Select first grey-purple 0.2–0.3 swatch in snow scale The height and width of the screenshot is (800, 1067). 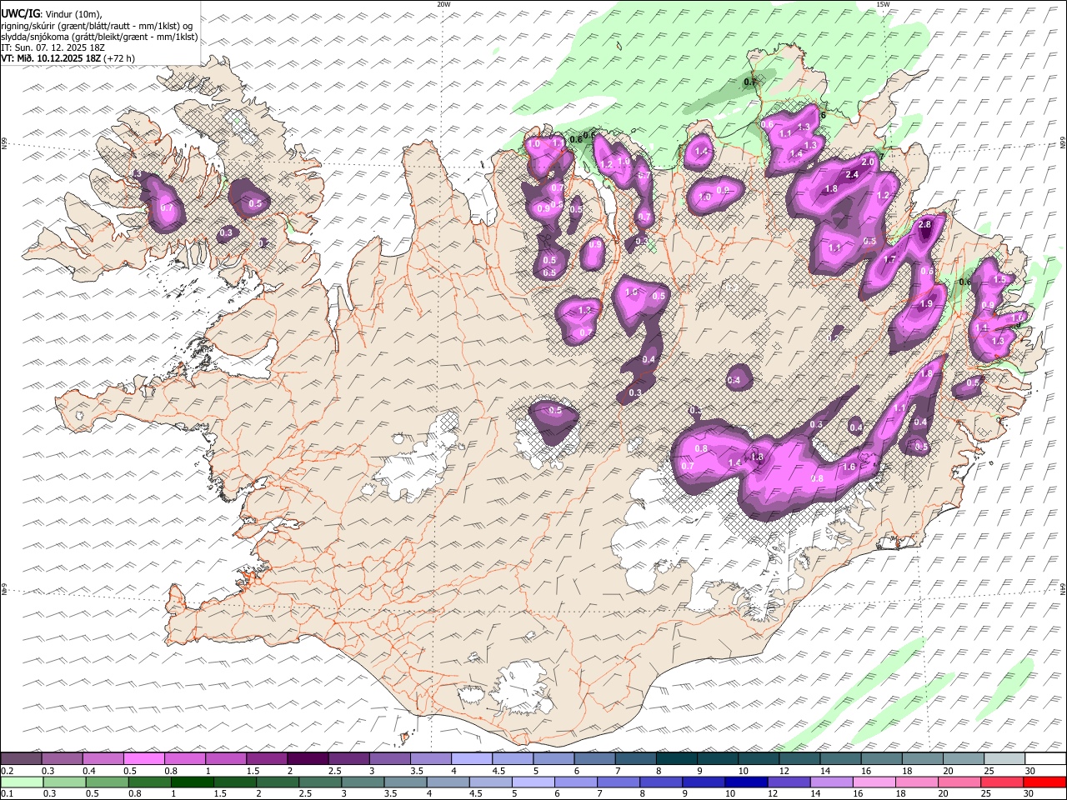point(23,759)
